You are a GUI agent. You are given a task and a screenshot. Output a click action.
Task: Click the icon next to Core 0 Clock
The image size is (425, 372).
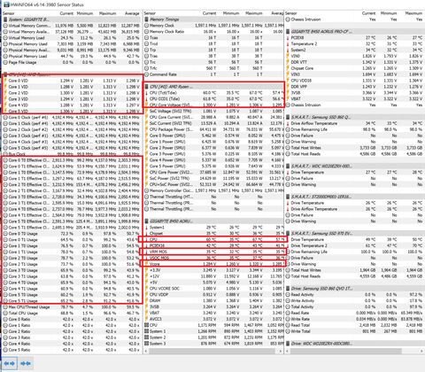click(5, 117)
